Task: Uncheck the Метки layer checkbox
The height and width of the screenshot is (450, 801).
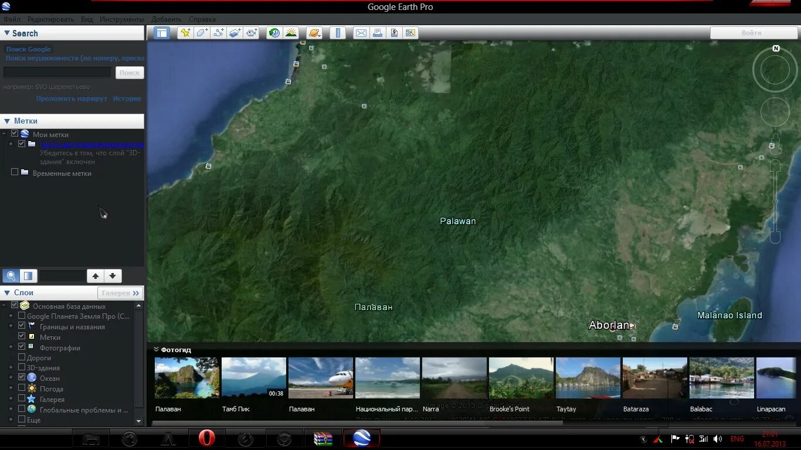Action: [x=22, y=336]
